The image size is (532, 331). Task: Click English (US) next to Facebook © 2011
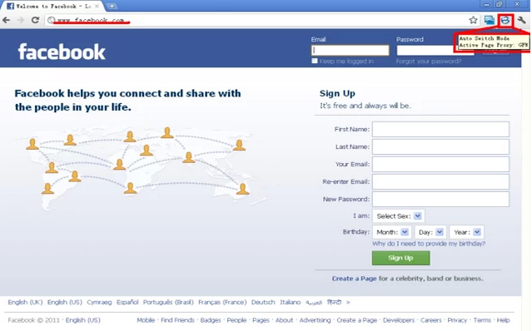click(x=83, y=320)
